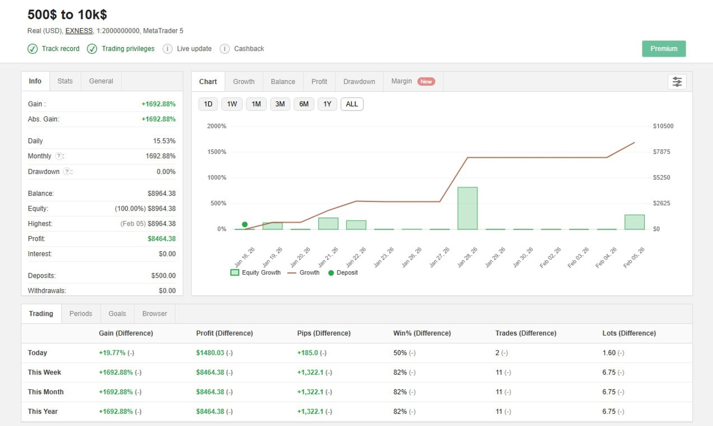Click the Live update info icon
This screenshot has height=426, width=713.
pyautogui.click(x=167, y=49)
